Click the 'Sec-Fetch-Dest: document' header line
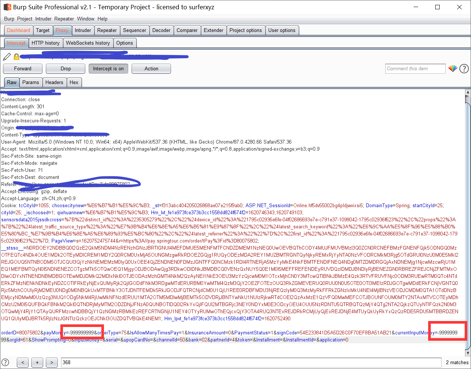This screenshot has height=369, width=471. point(30,177)
